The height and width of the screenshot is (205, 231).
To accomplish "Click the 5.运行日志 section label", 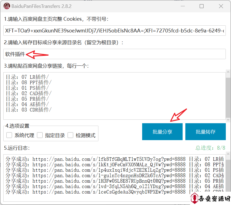I will pos(17,148).
